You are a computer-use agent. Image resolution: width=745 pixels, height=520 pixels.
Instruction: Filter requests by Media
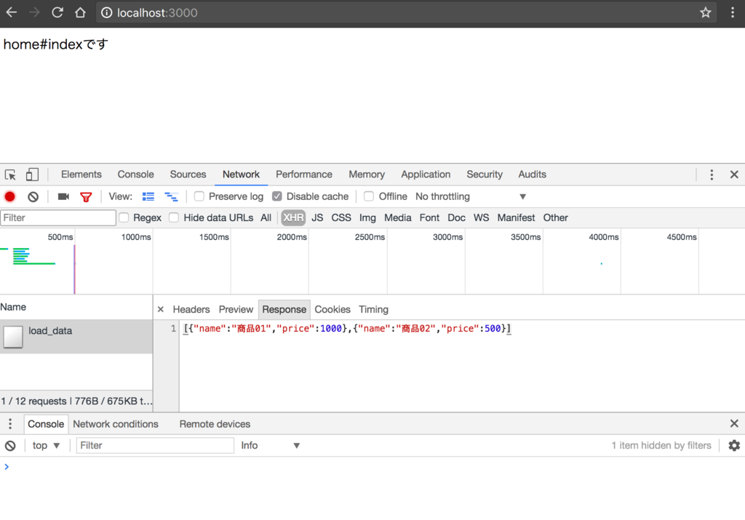coord(398,217)
